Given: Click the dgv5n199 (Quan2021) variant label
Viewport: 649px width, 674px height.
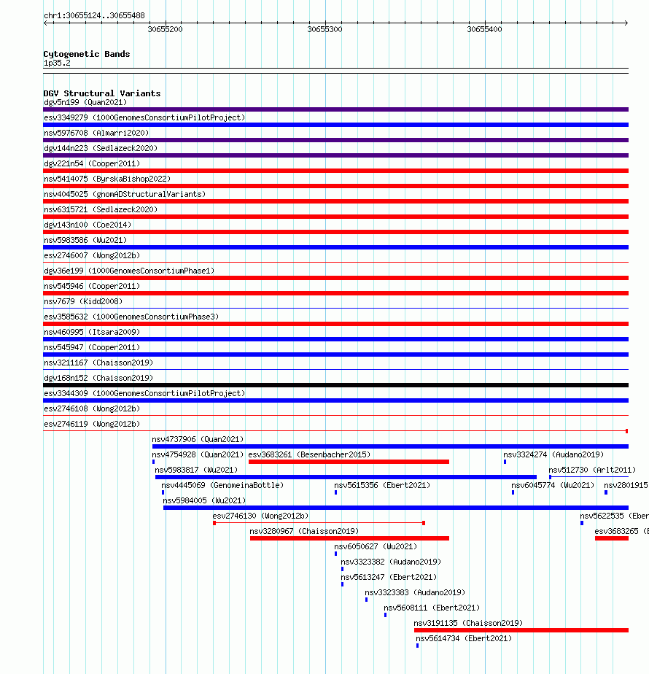Looking at the screenshot, I should pyautogui.click(x=85, y=102).
